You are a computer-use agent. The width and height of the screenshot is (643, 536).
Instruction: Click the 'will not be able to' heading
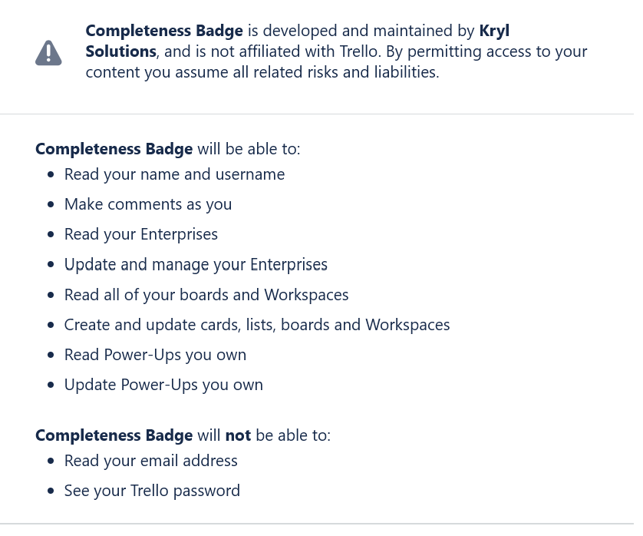tap(183, 435)
